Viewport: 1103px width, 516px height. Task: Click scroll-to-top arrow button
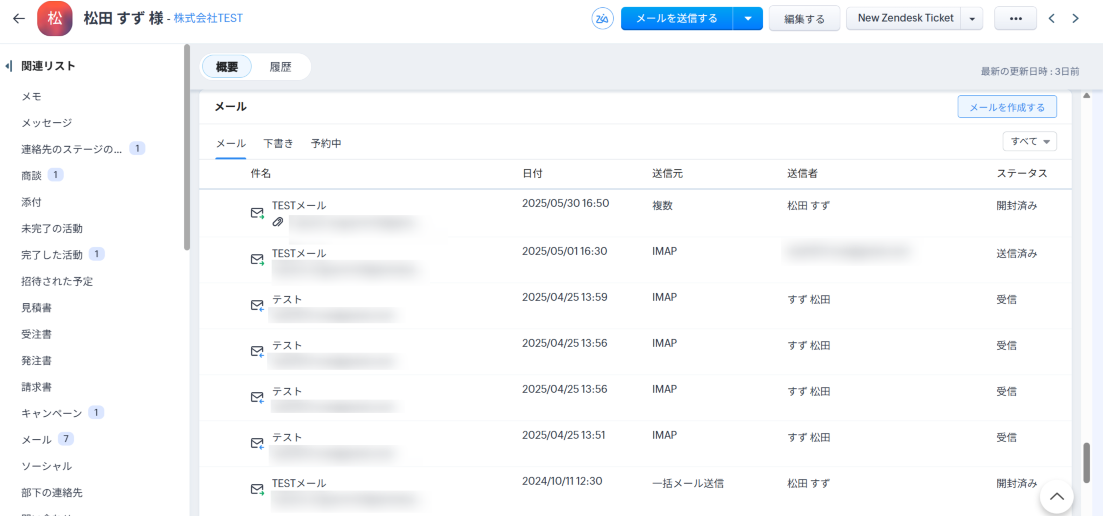coord(1057,496)
